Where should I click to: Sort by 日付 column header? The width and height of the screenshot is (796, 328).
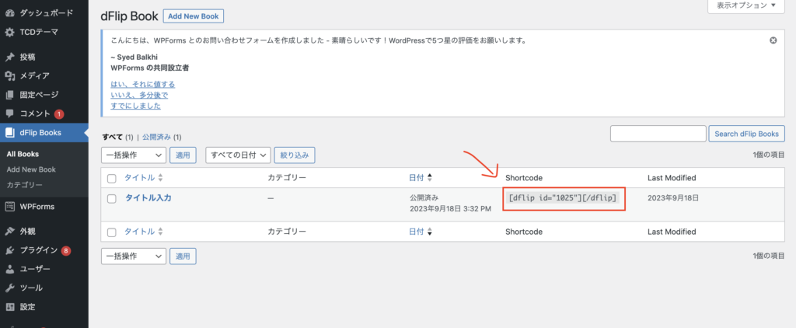click(x=417, y=178)
